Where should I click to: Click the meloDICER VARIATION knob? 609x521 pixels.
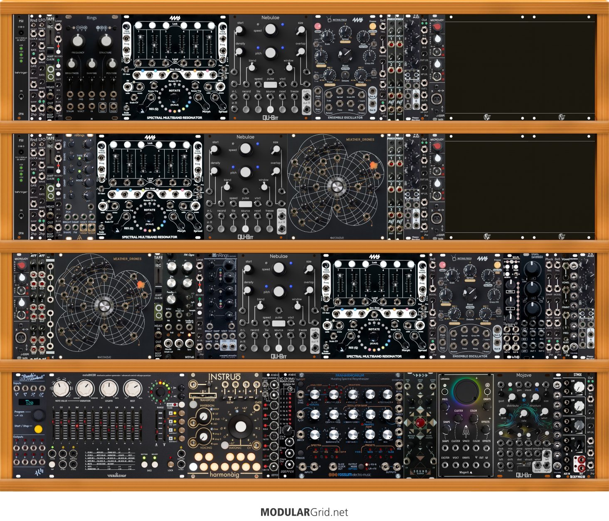click(85, 389)
